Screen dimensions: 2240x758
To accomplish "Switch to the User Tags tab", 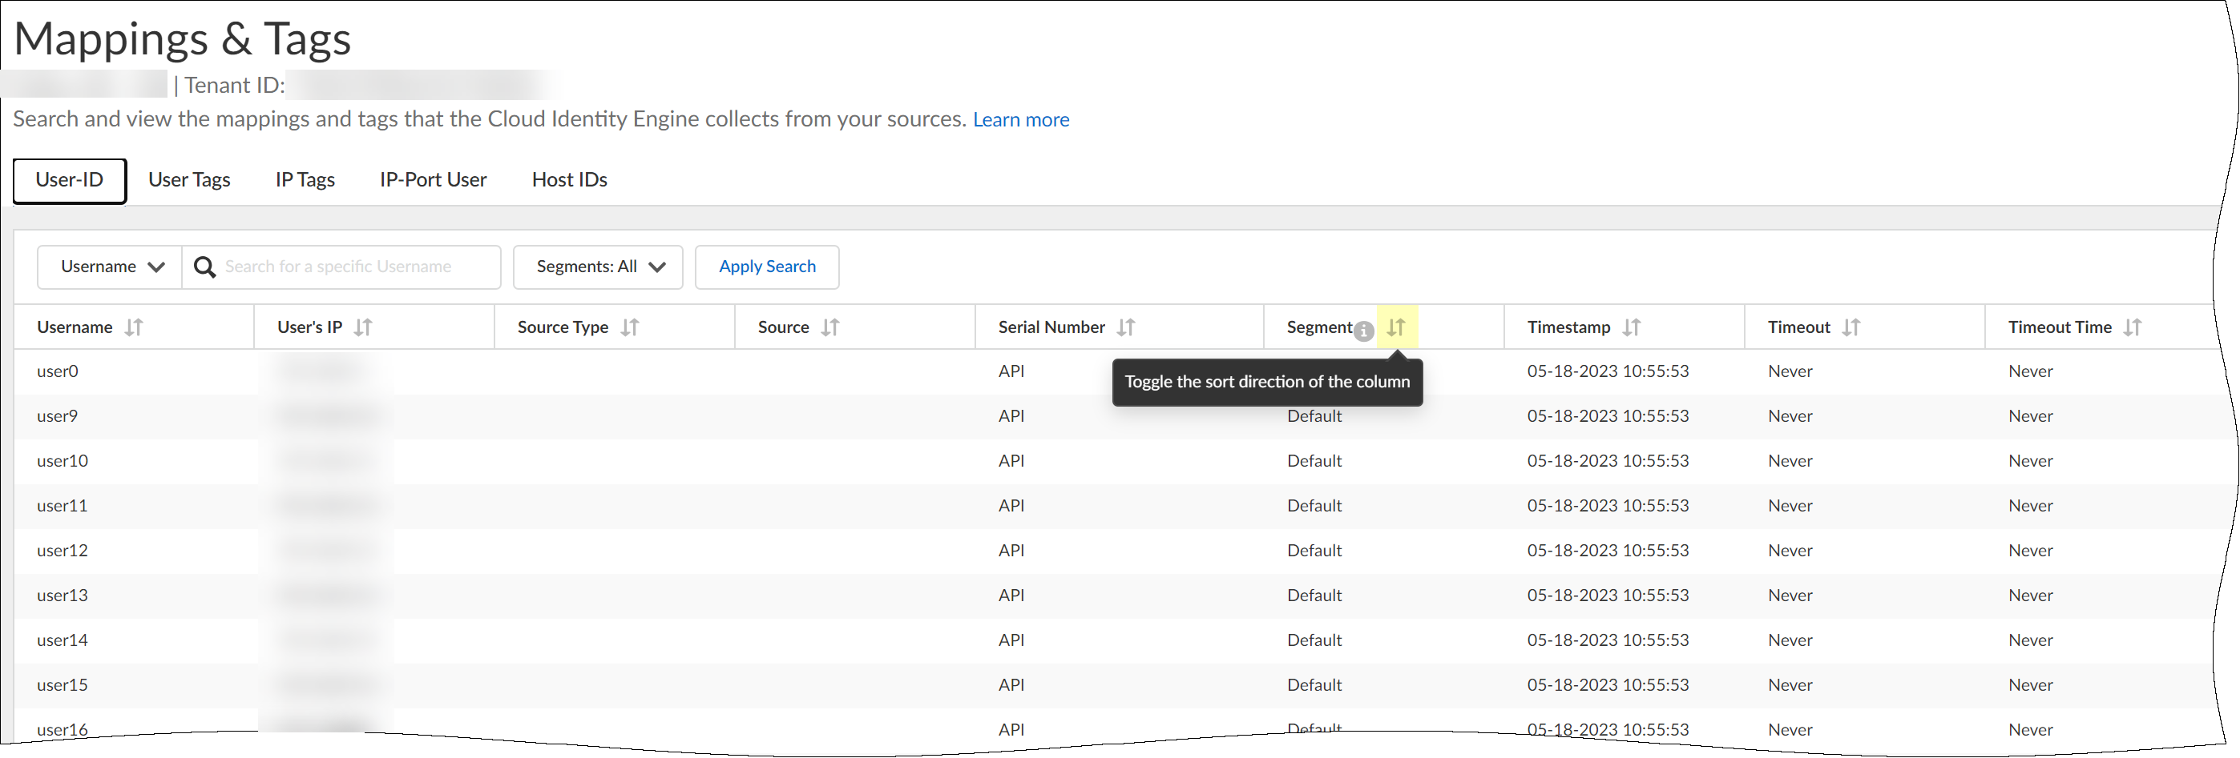I will pos(188,180).
